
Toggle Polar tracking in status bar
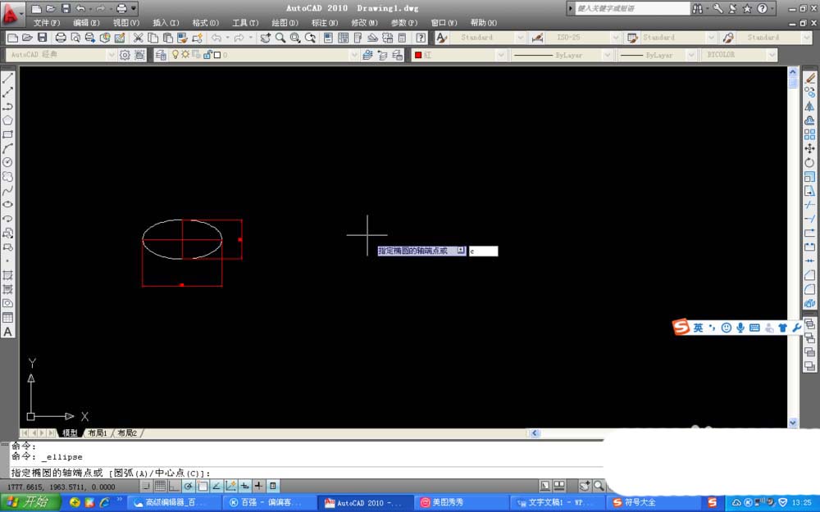[x=189, y=486]
